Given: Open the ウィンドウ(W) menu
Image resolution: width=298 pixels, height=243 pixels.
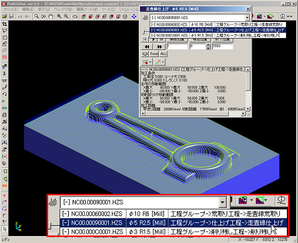Looking at the screenshot, I should click(63, 9).
